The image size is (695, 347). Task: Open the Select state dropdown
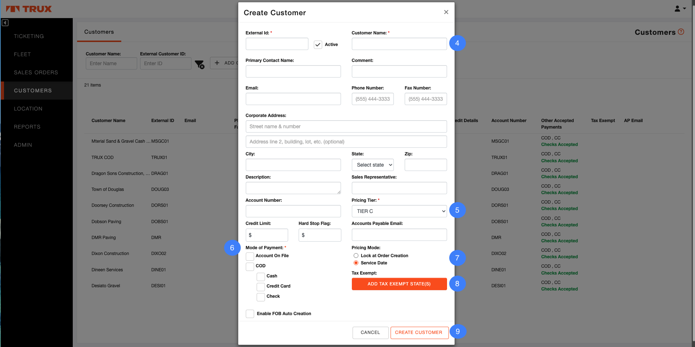pyautogui.click(x=372, y=165)
